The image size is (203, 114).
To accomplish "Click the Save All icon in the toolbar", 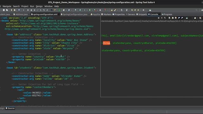I will pyautogui.click(x=7, y=10).
